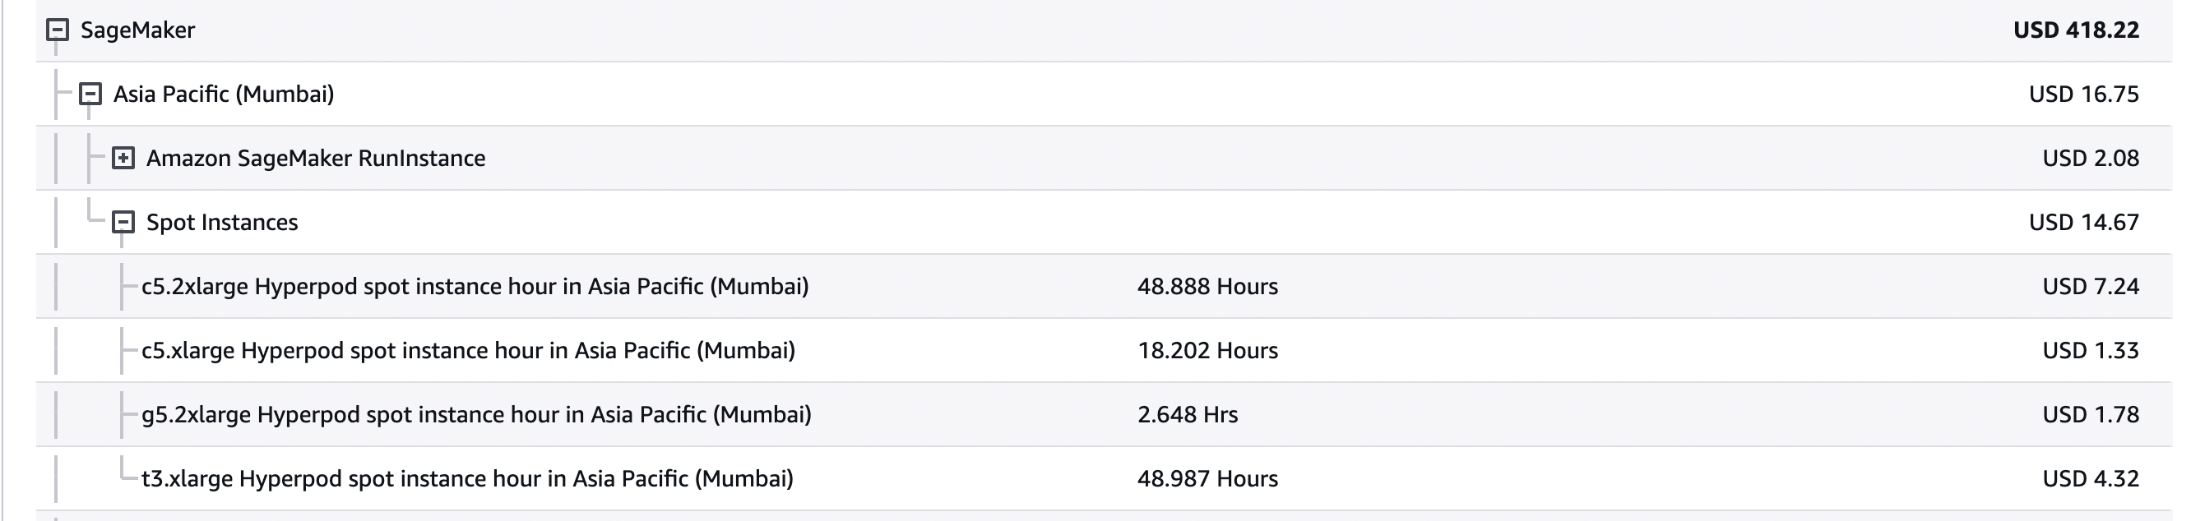Click the USD 7.24 charge amount
The height and width of the screenshot is (521, 2191).
point(2090,287)
